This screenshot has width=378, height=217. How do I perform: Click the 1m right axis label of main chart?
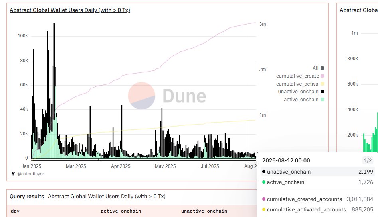pos(263,115)
